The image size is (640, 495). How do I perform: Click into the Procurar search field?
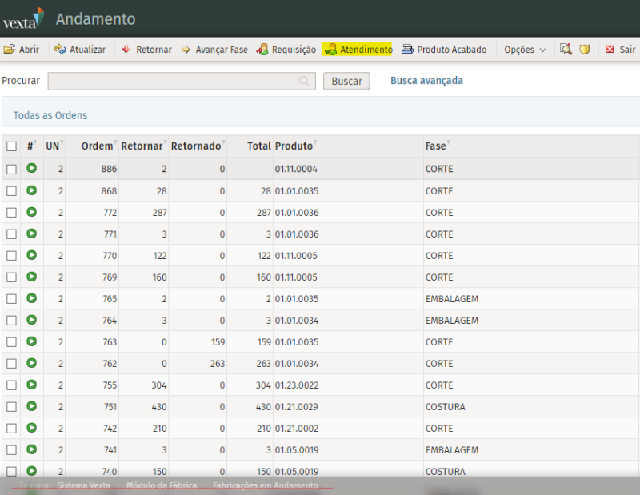point(172,82)
